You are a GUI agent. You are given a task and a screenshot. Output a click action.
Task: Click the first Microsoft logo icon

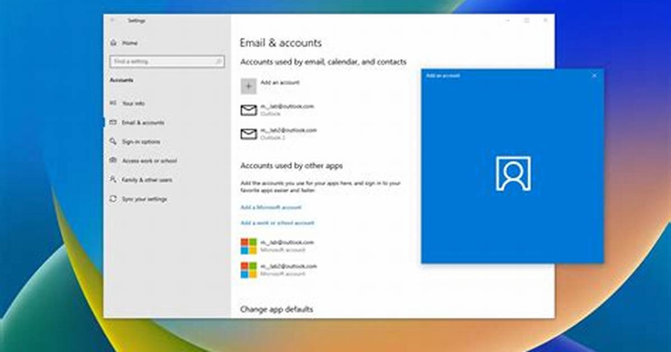pos(249,247)
